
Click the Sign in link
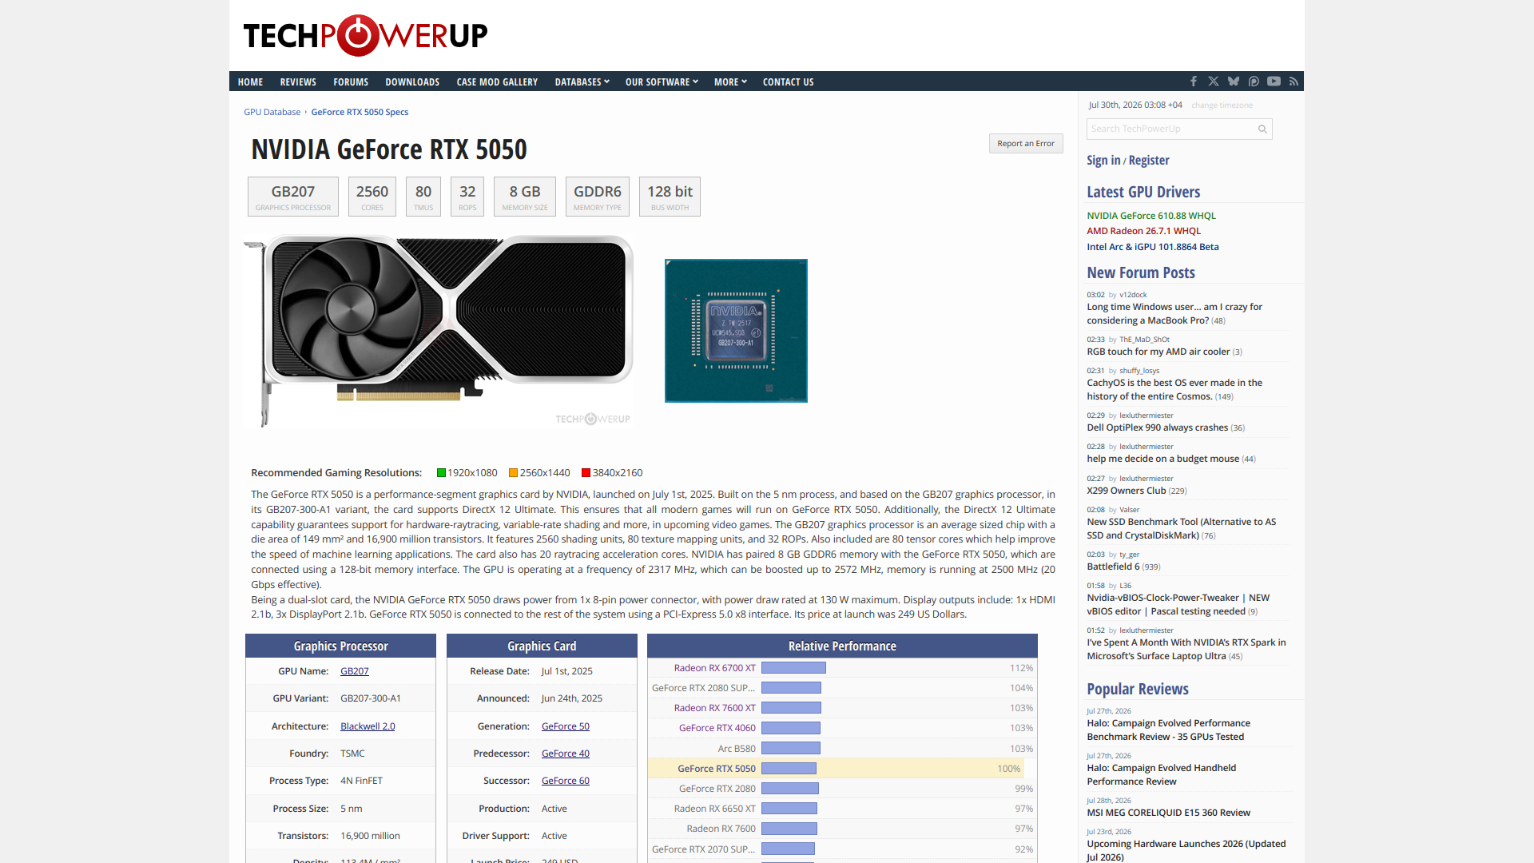click(x=1103, y=160)
